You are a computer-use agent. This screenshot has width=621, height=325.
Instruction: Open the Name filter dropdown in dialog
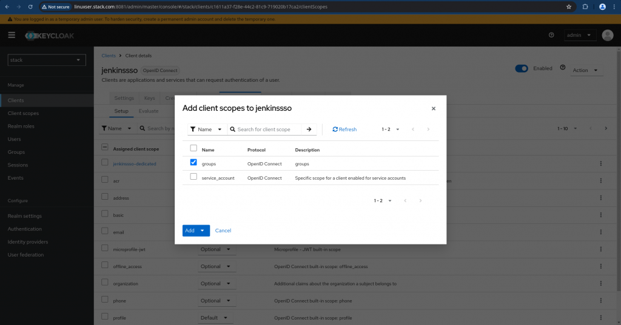pyautogui.click(x=207, y=130)
